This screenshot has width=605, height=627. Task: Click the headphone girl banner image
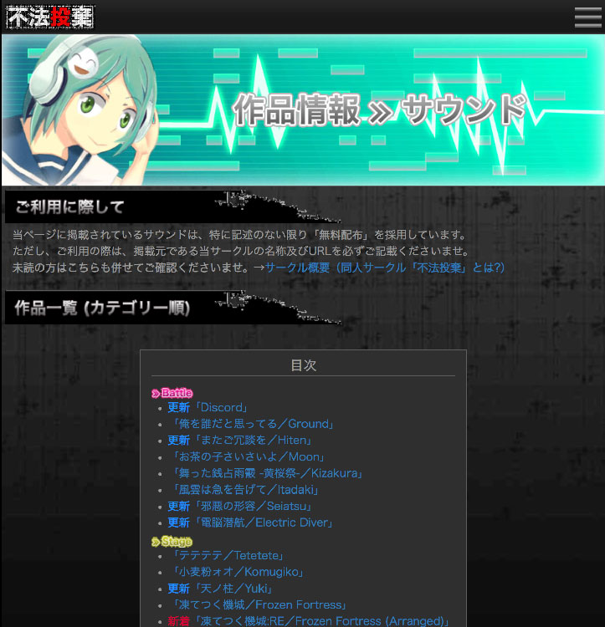[302, 110]
